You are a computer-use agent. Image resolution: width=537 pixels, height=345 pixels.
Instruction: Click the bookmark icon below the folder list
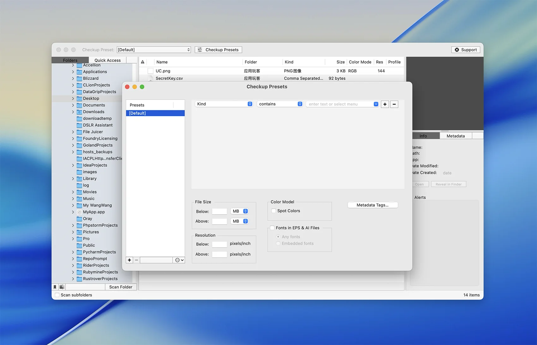pyautogui.click(x=55, y=287)
